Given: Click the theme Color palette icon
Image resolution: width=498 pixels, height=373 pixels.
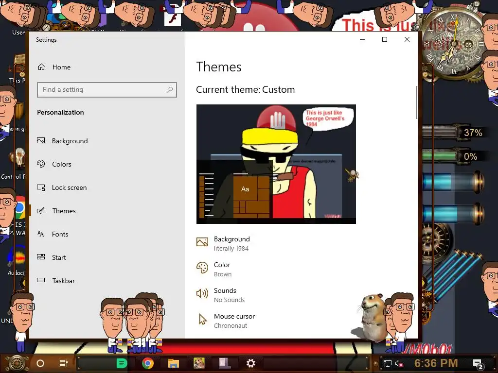Looking at the screenshot, I should pyautogui.click(x=202, y=268).
